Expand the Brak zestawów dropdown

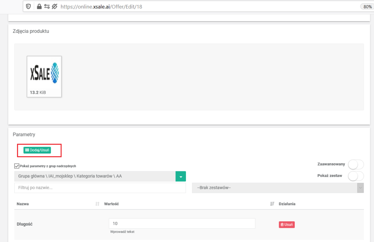coord(278,188)
